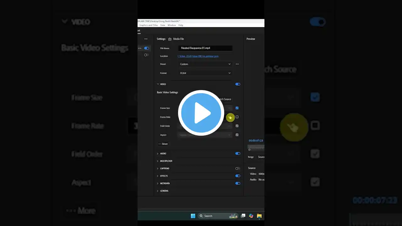Click the More button under video settings

click(x=163, y=144)
